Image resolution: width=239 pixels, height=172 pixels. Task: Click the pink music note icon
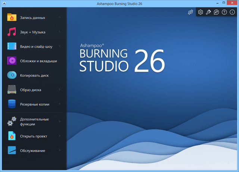pos(12,32)
